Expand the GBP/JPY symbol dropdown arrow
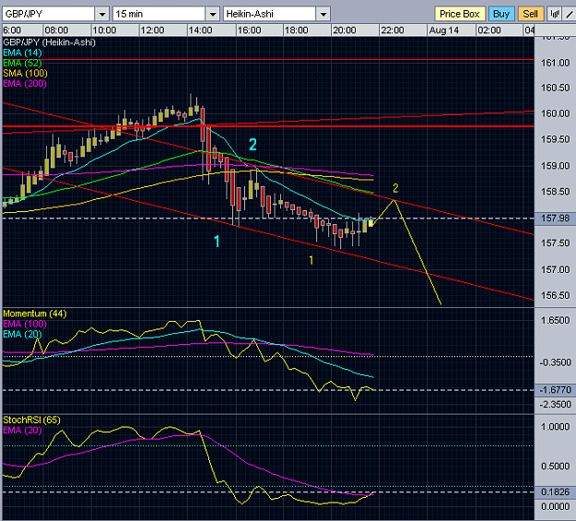 102,14
